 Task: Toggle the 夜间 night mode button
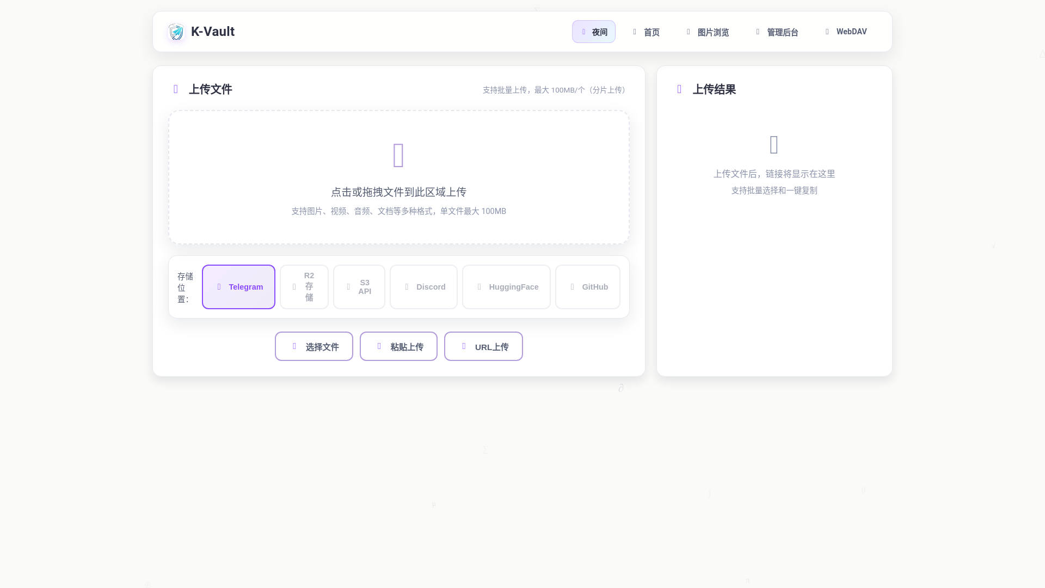[x=593, y=32]
